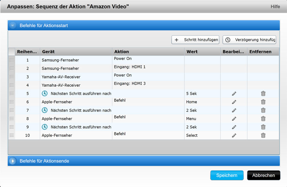The height and width of the screenshot is (187, 287).
Task: Delete the 5 Sek delay step
Action: click(263, 93)
